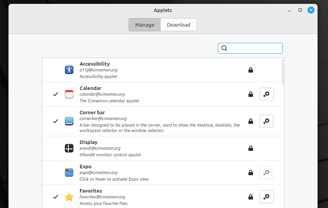
Task: Open Calendar applet settings gear
Action: click(267, 94)
